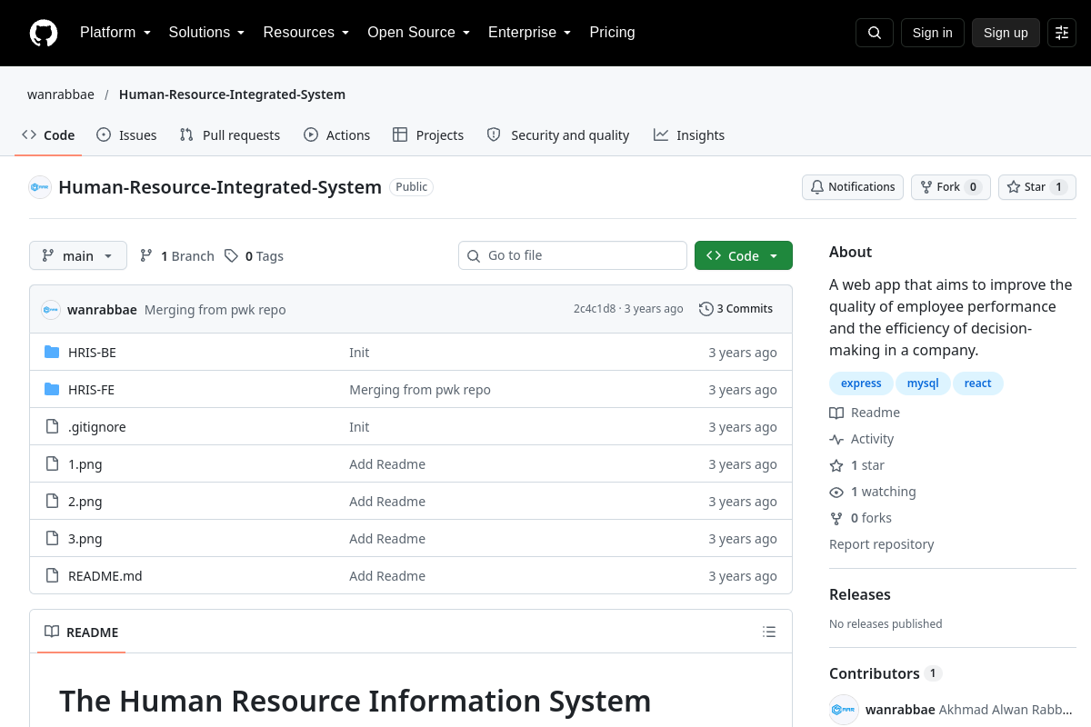Click the star icon beside 1 star
The height and width of the screenshot is (727, 1091).
pyautogui.click(x=836, y=465)
